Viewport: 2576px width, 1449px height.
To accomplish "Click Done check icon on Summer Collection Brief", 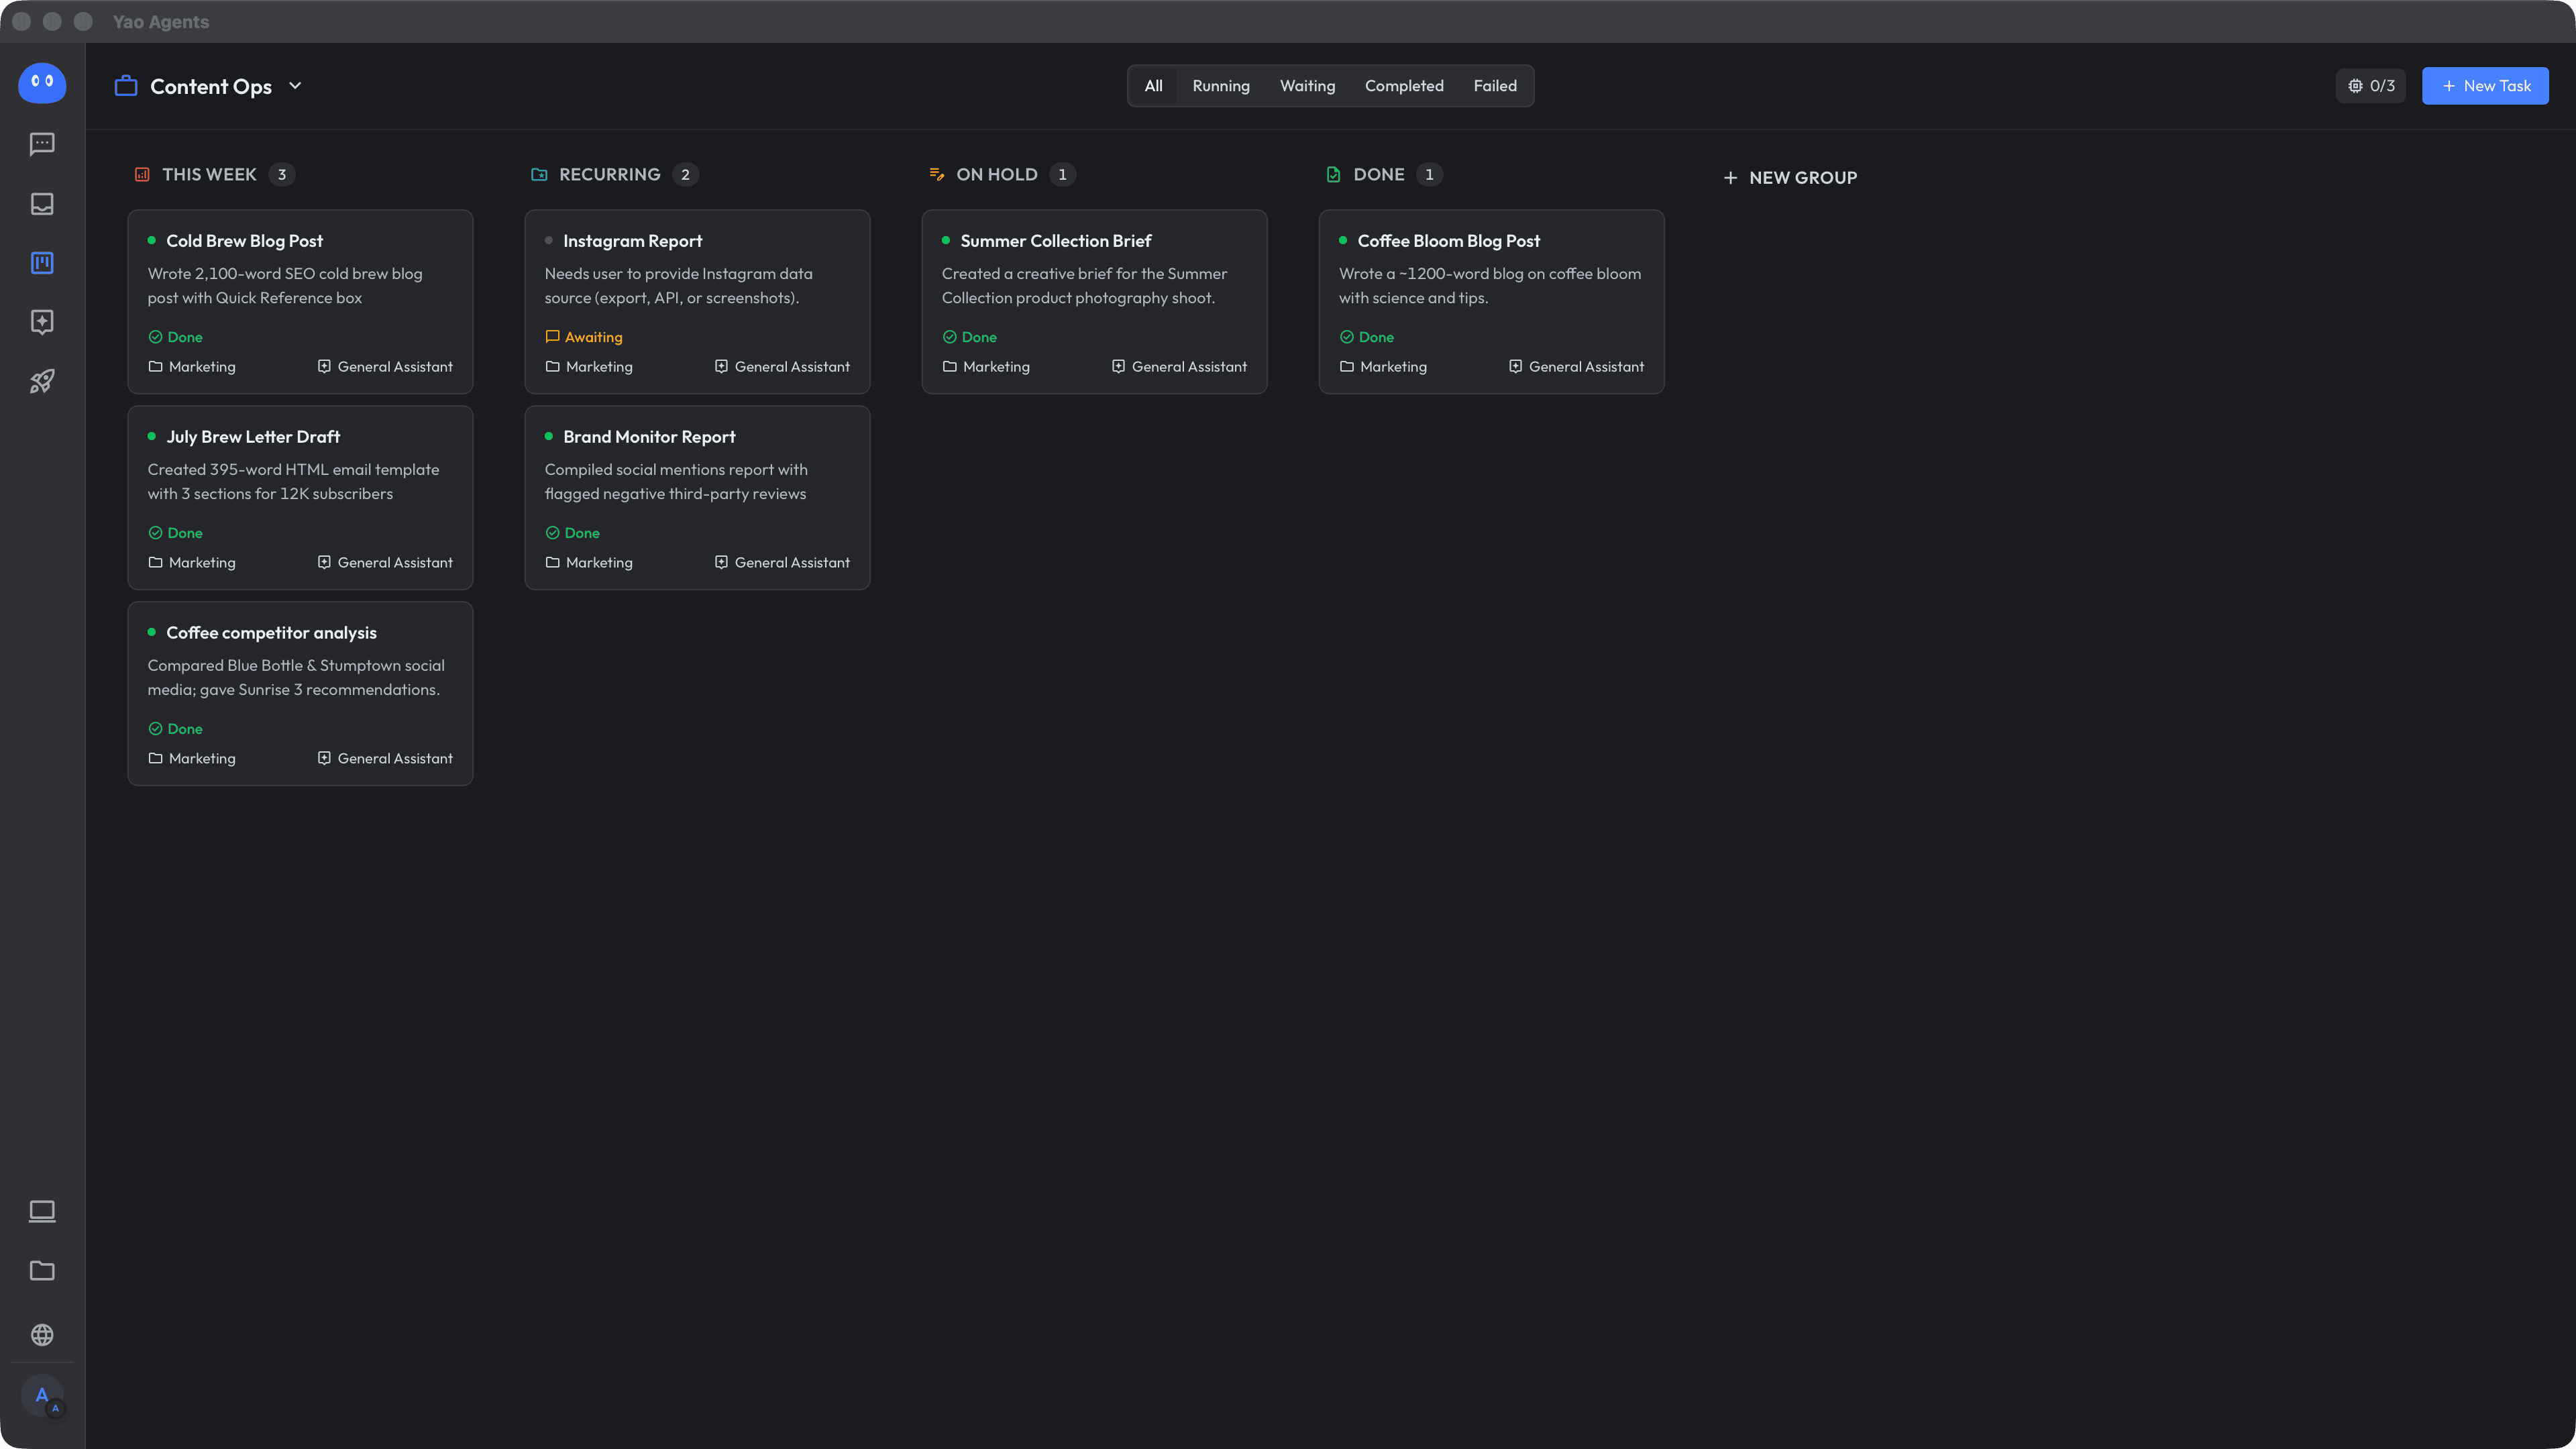I will coord(949,337).
